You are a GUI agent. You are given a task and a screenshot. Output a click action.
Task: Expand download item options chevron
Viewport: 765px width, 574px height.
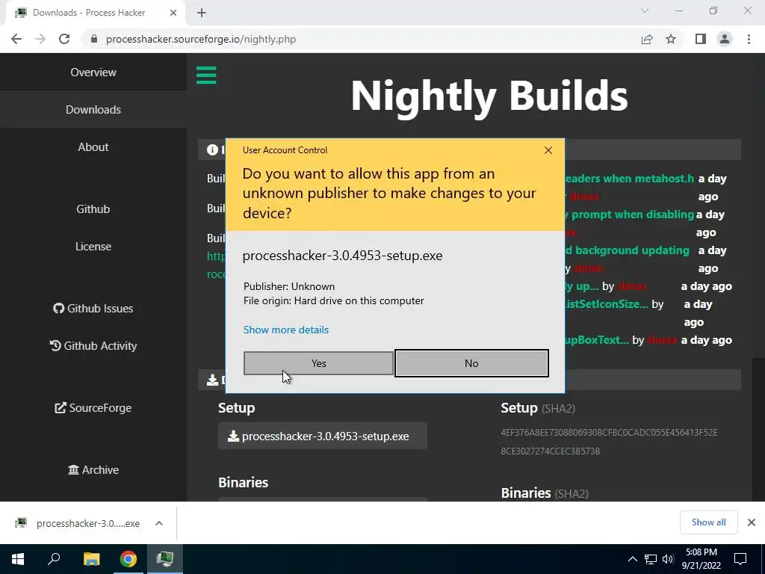tap(159, 523)
